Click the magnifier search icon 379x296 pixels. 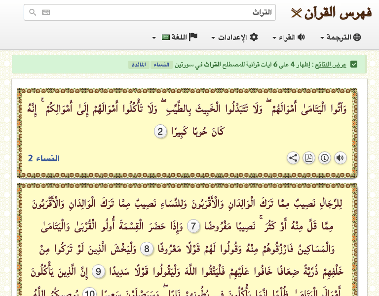click(33, 13)
